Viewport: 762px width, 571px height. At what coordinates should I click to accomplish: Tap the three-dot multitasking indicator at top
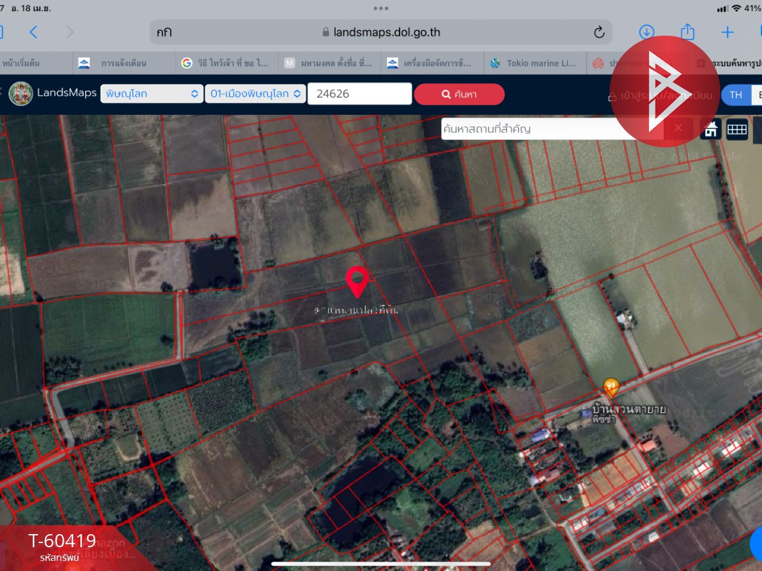[381, 8]
